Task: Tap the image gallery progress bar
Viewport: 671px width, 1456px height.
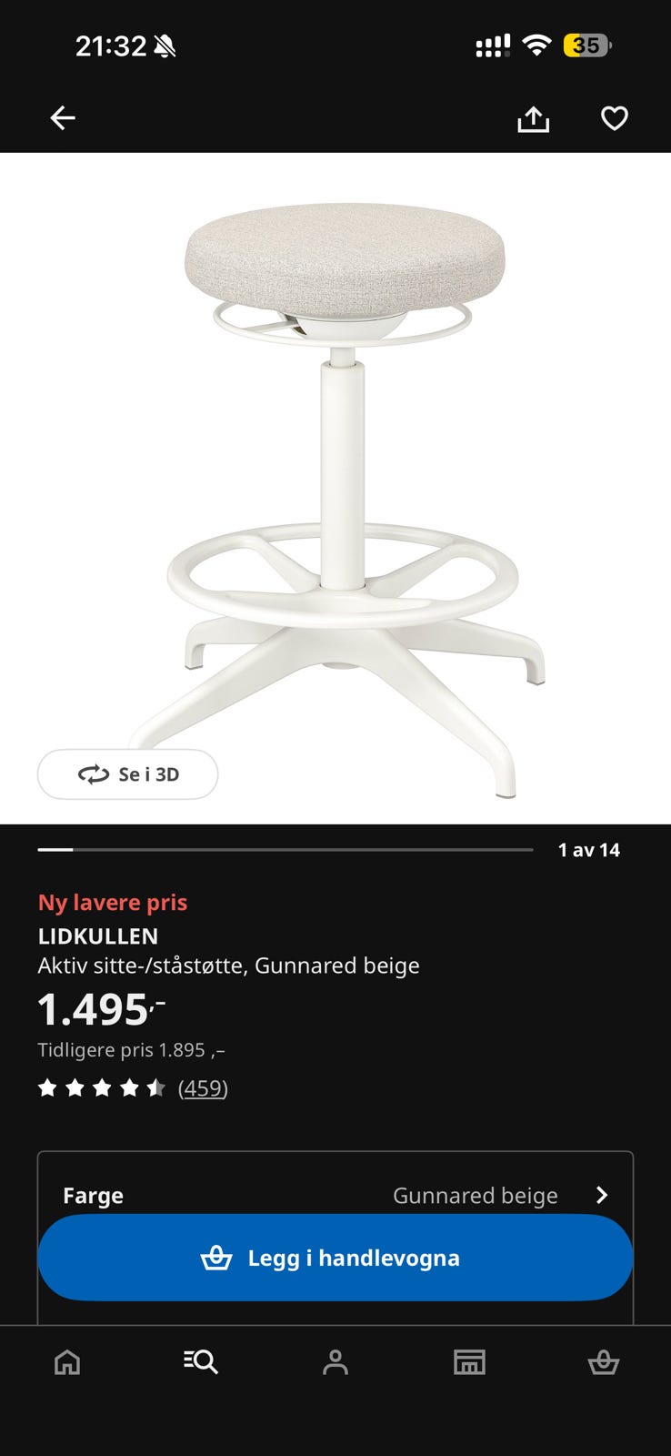Action: (285, 850)
